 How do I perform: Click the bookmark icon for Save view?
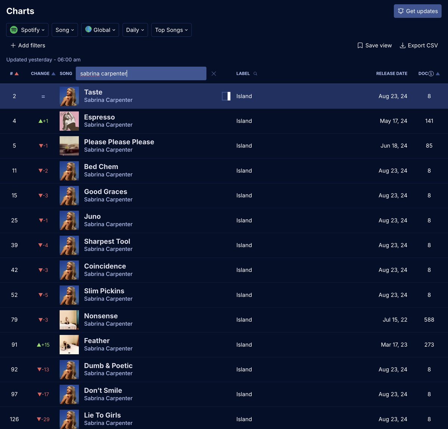pyautogui.click(x=360, y=45)
